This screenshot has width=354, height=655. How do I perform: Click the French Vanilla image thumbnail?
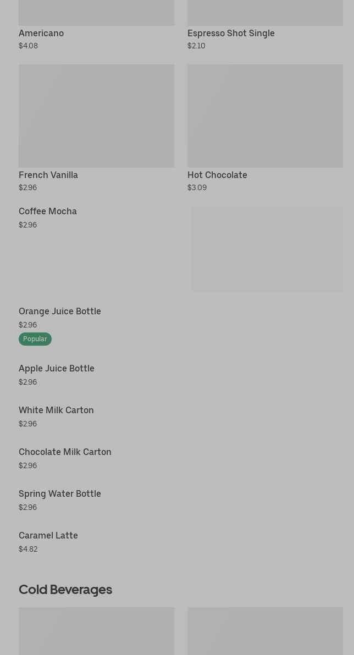coord(96,116)
